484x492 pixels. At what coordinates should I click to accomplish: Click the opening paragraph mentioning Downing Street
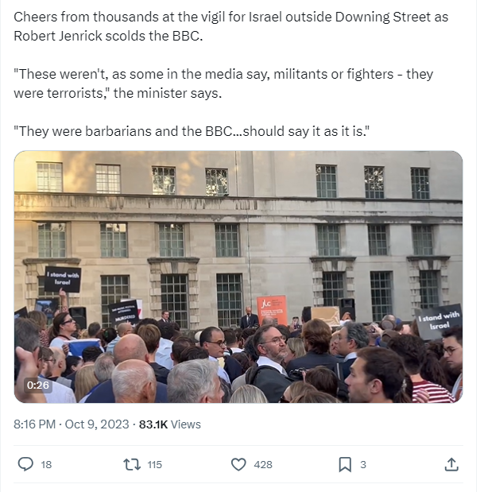coord(230,27)
